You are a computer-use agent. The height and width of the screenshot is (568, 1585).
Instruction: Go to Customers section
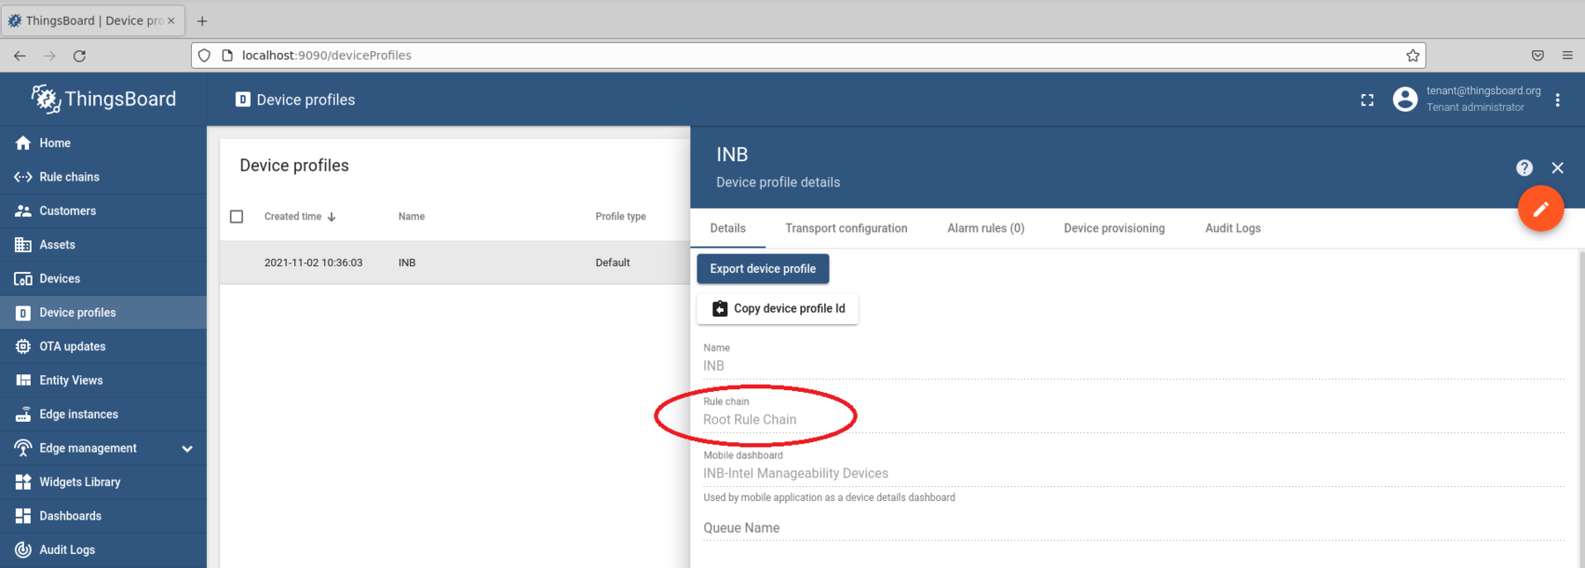(x=103, y=210)
